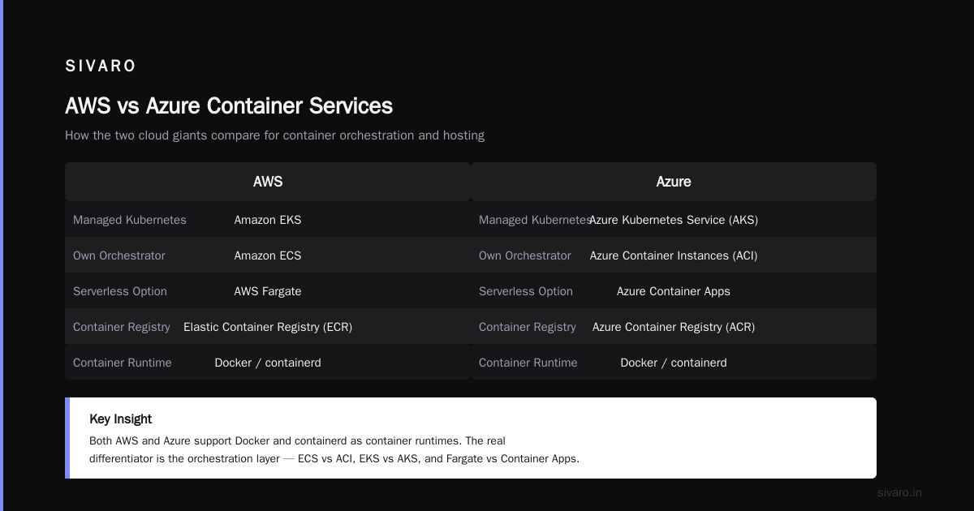Viewport: 974px width, 511px height.
Task: Click Container Registry label in Azure column
Action: (x=528, y=327)
